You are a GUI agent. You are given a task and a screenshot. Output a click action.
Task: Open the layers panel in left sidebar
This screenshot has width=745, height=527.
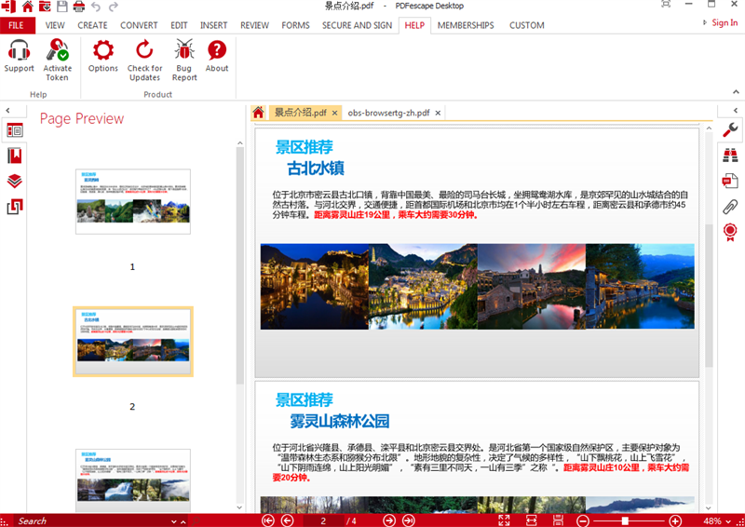coord(15,181)
